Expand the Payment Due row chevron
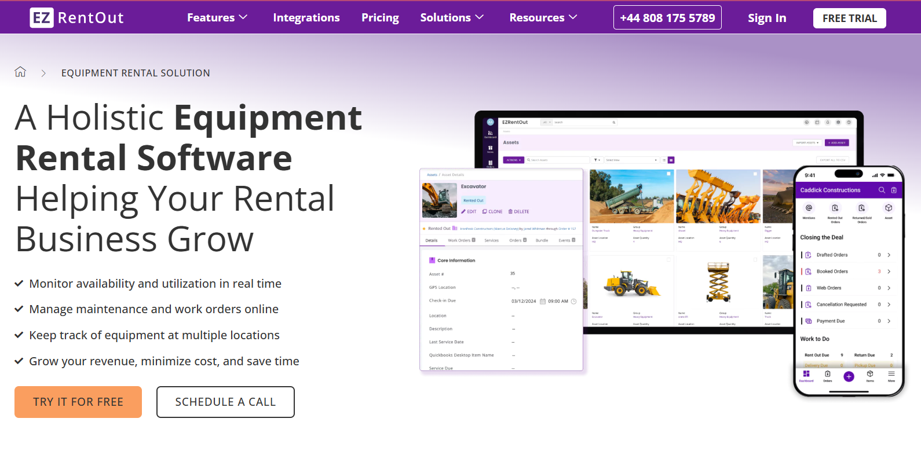 point(889,321)
